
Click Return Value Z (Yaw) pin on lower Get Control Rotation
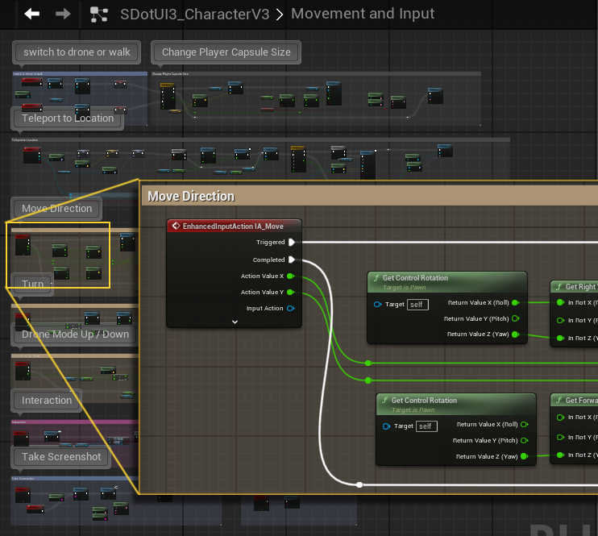click(524, 456)
